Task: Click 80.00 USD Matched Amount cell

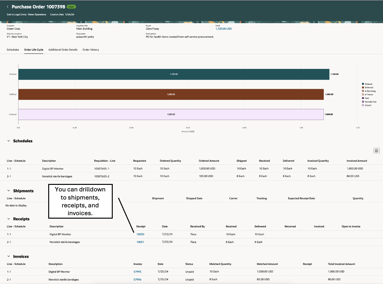Action: coord(264,280)
